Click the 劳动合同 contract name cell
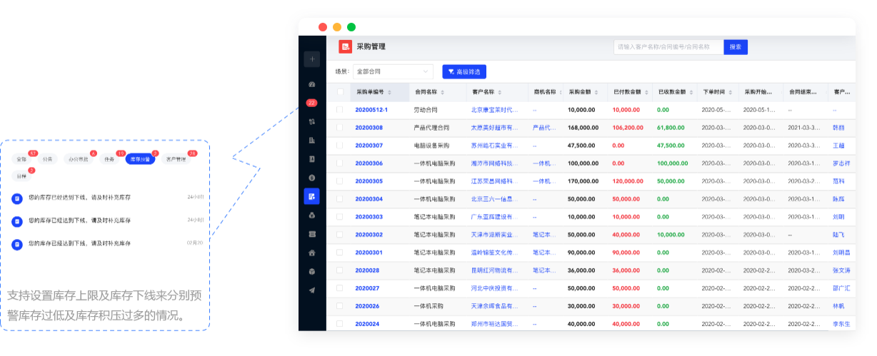Screen dimensions: 877x356 426,110
